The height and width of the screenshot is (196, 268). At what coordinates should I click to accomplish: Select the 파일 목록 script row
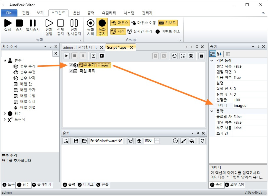[87, 71]
